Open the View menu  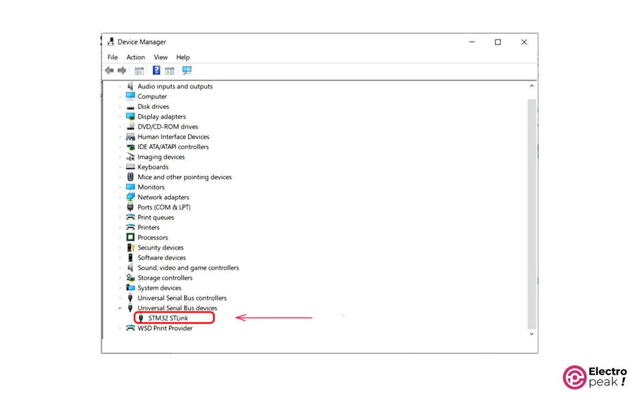[161, 57]
